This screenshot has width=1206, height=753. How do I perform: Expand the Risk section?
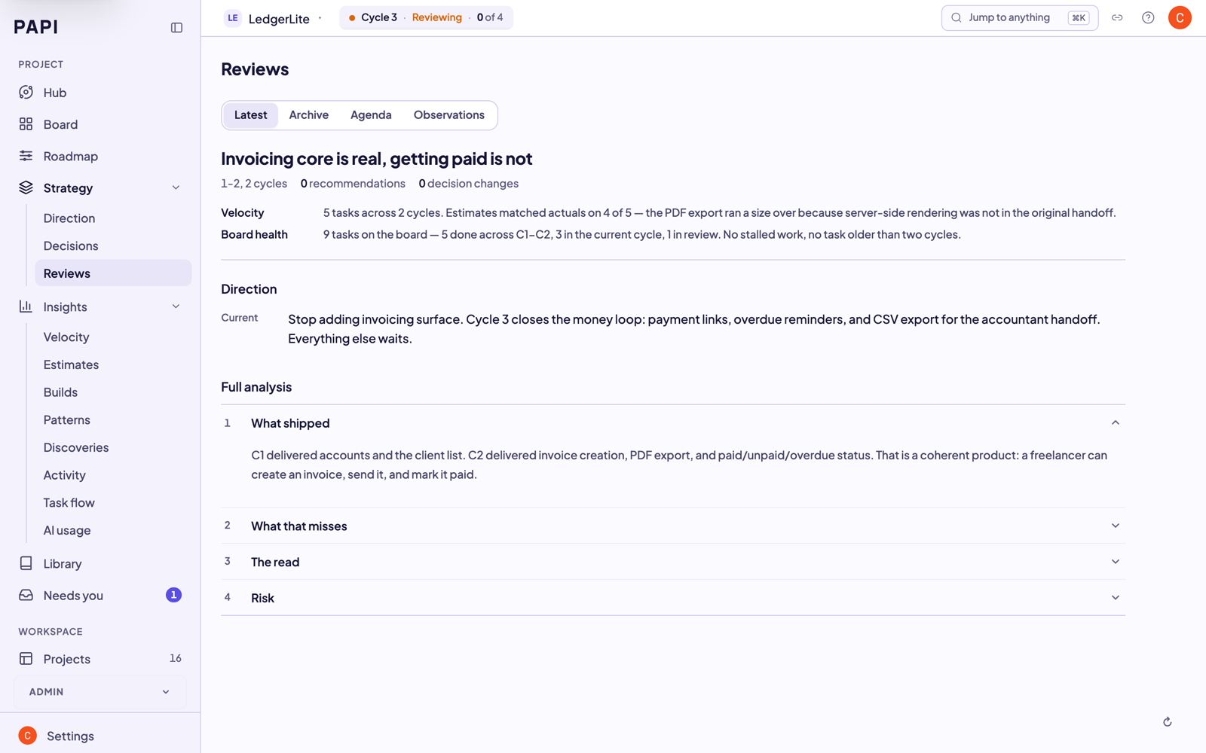click(673, 598)
